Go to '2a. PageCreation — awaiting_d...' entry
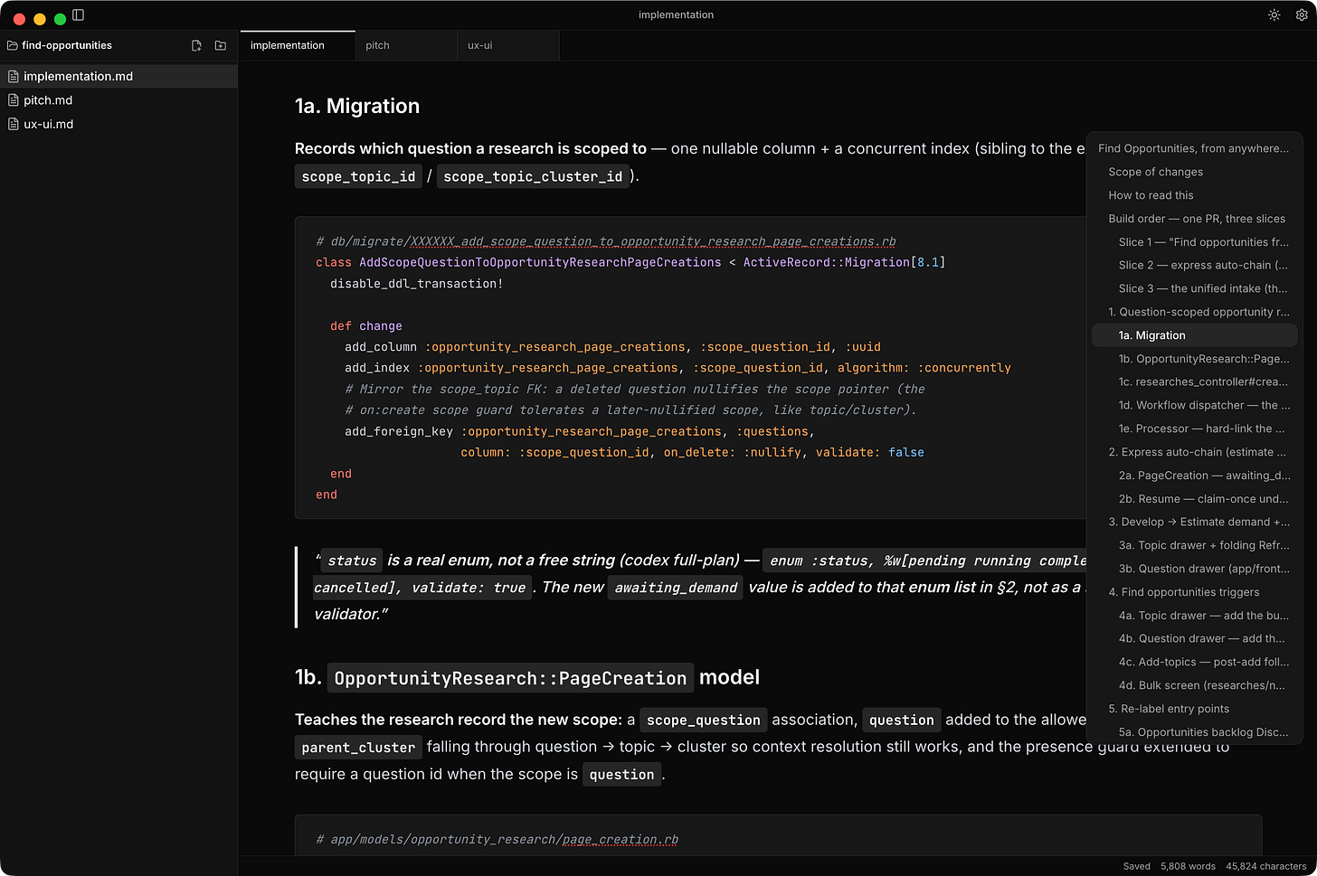This screenshot has height=876, width=1317. [x=1194, y=476]
